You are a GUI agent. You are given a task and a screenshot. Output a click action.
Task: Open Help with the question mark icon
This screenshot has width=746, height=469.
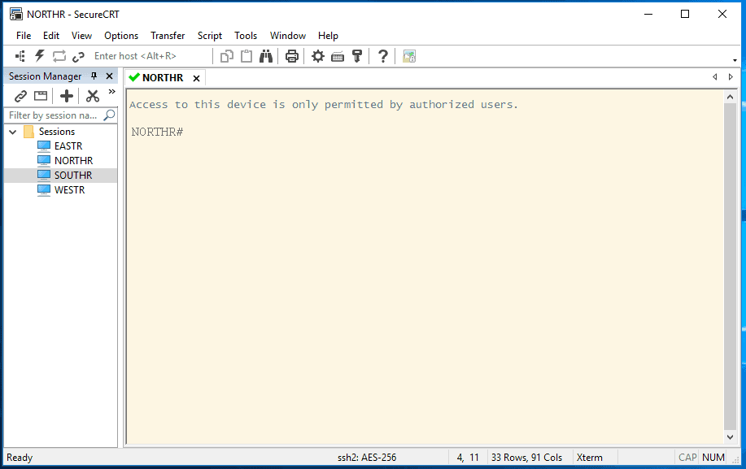point(382,56)
